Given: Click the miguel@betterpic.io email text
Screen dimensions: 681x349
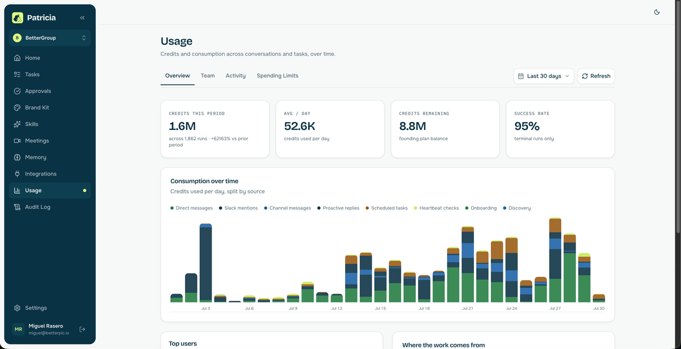Looking at the screenshot, I should 48,333.
